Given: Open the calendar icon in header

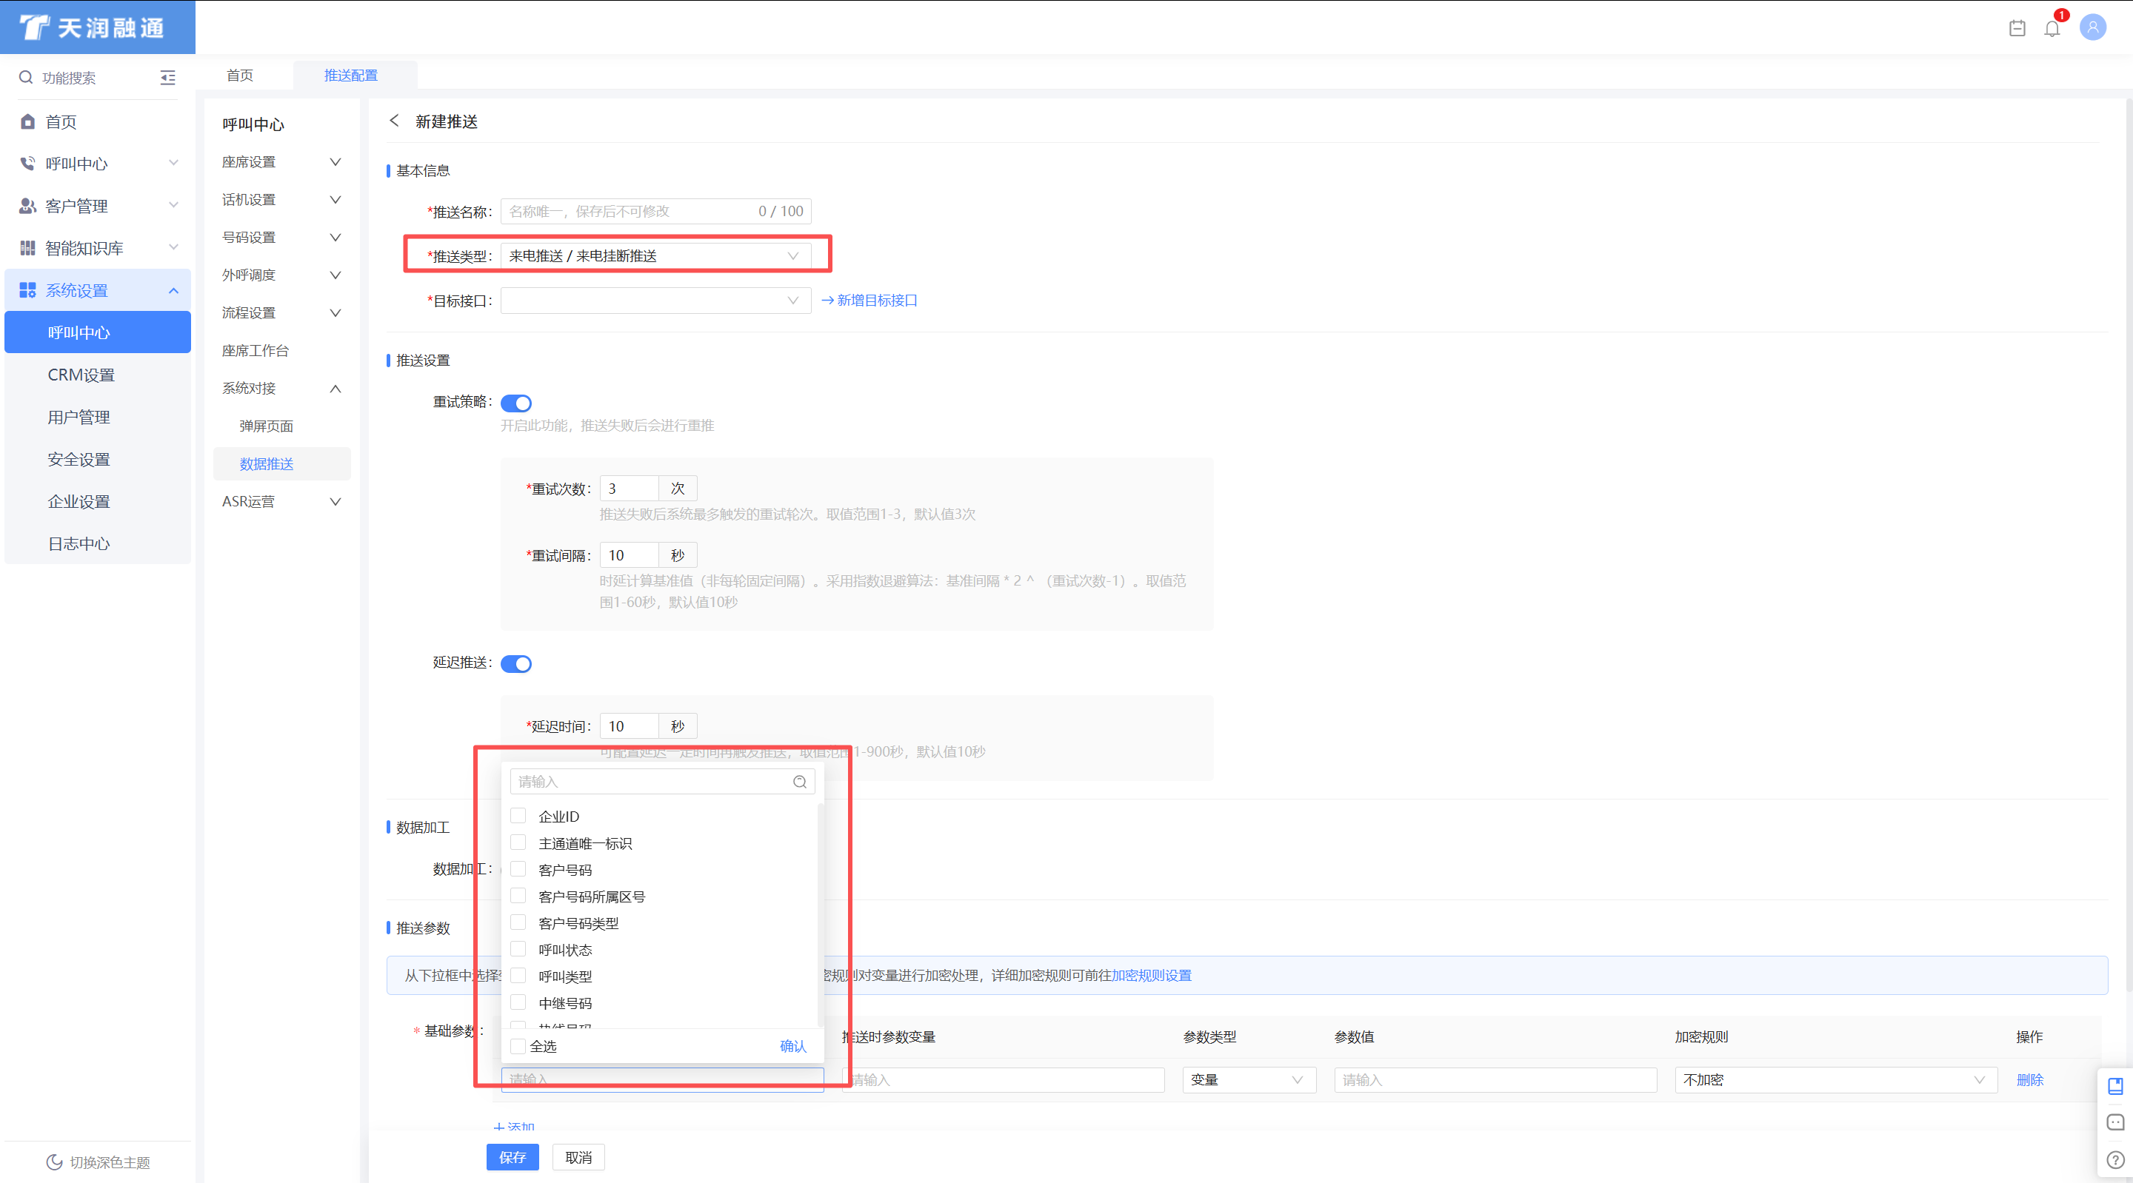Looking at the screenshot, I should (2017, 28).
